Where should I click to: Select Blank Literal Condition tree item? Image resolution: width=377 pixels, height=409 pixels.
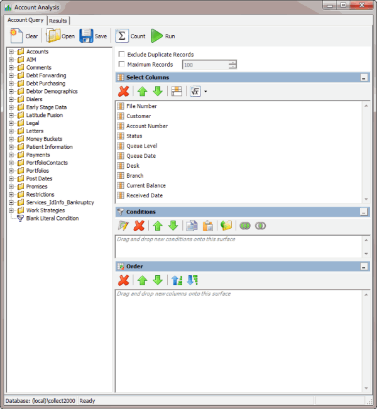click(52, 219)
